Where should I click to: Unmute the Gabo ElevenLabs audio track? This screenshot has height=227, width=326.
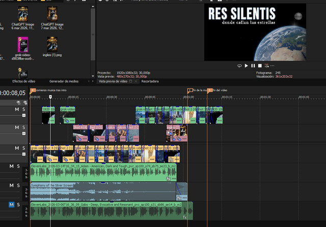coord(12,205)
